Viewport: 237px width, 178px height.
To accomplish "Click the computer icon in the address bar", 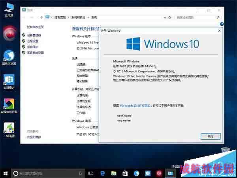I will (x=47, y=17).
